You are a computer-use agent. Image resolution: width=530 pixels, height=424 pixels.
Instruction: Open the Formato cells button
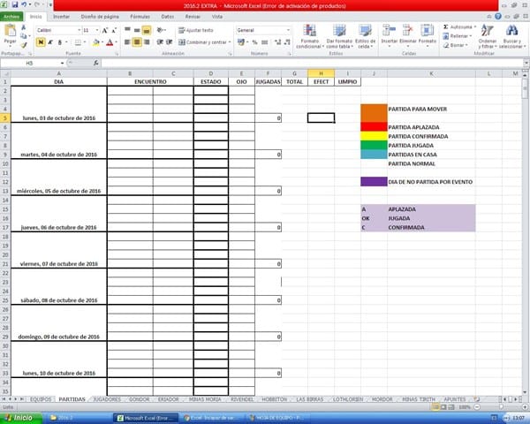[428, 35]
